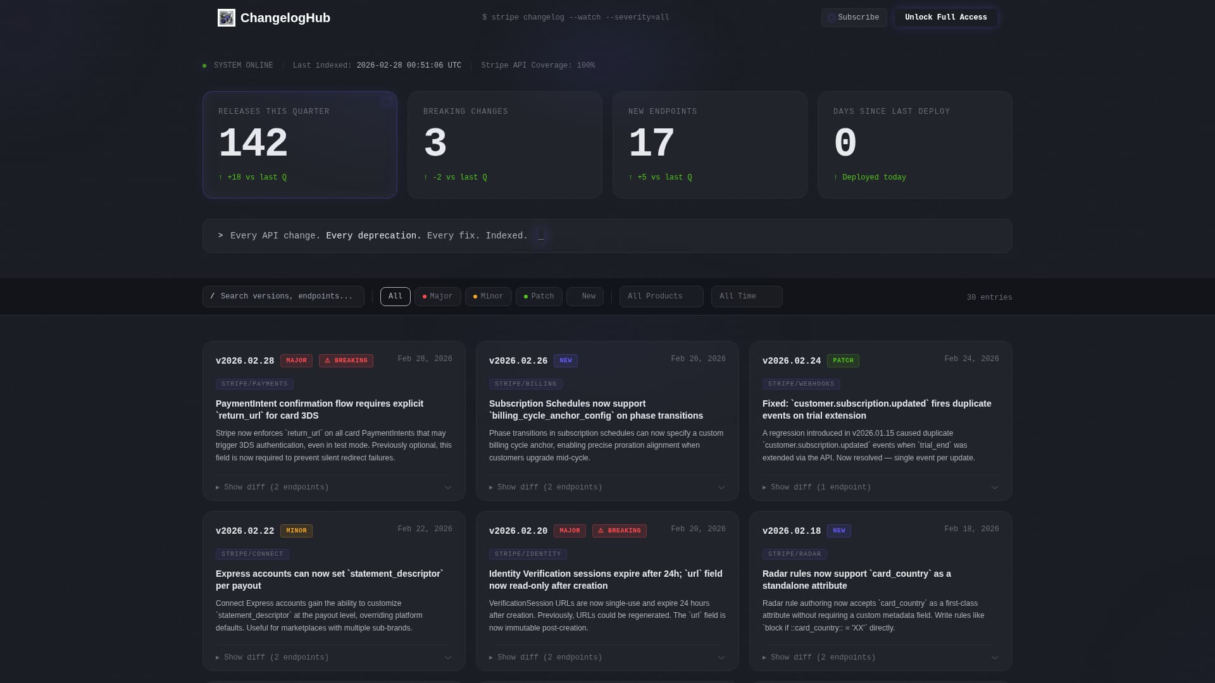Click the ChangelogHub logo icon
This screenshot has height=683, width=1215.
point(226,18)
